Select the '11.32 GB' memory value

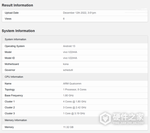coord(68,127)
